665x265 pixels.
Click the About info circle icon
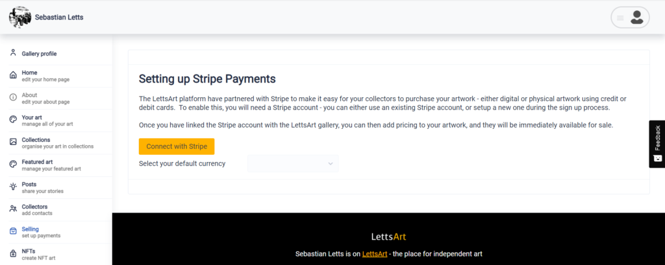point(13,98)
